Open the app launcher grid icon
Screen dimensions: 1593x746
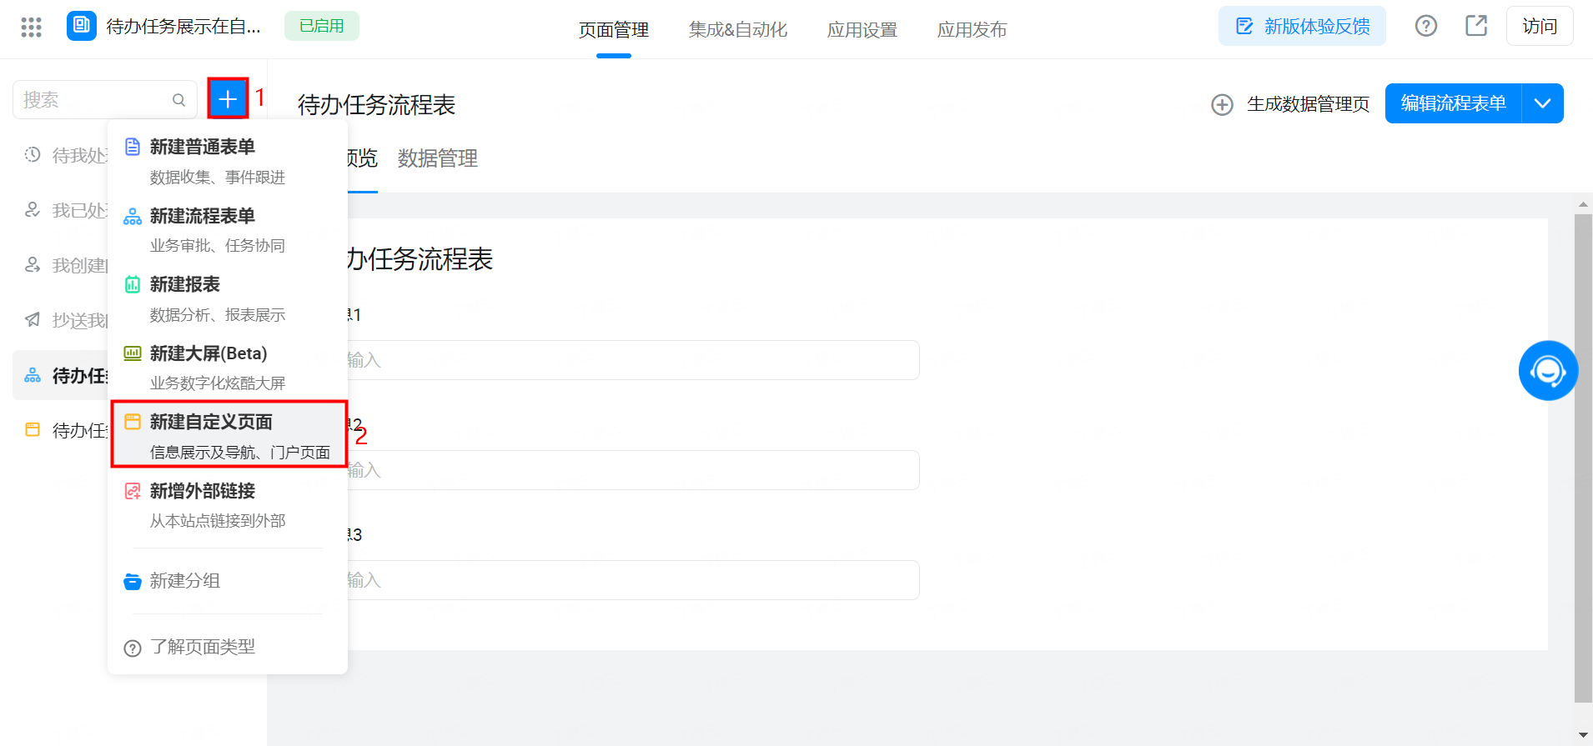pos(31,28)
